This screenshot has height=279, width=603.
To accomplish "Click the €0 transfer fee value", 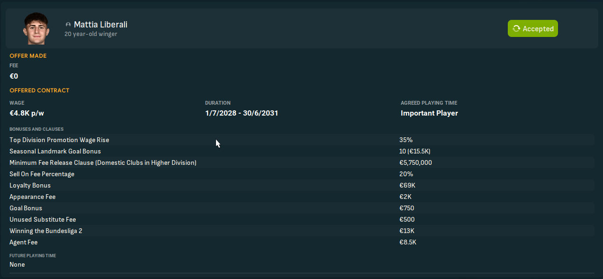I will coord(14,76).
